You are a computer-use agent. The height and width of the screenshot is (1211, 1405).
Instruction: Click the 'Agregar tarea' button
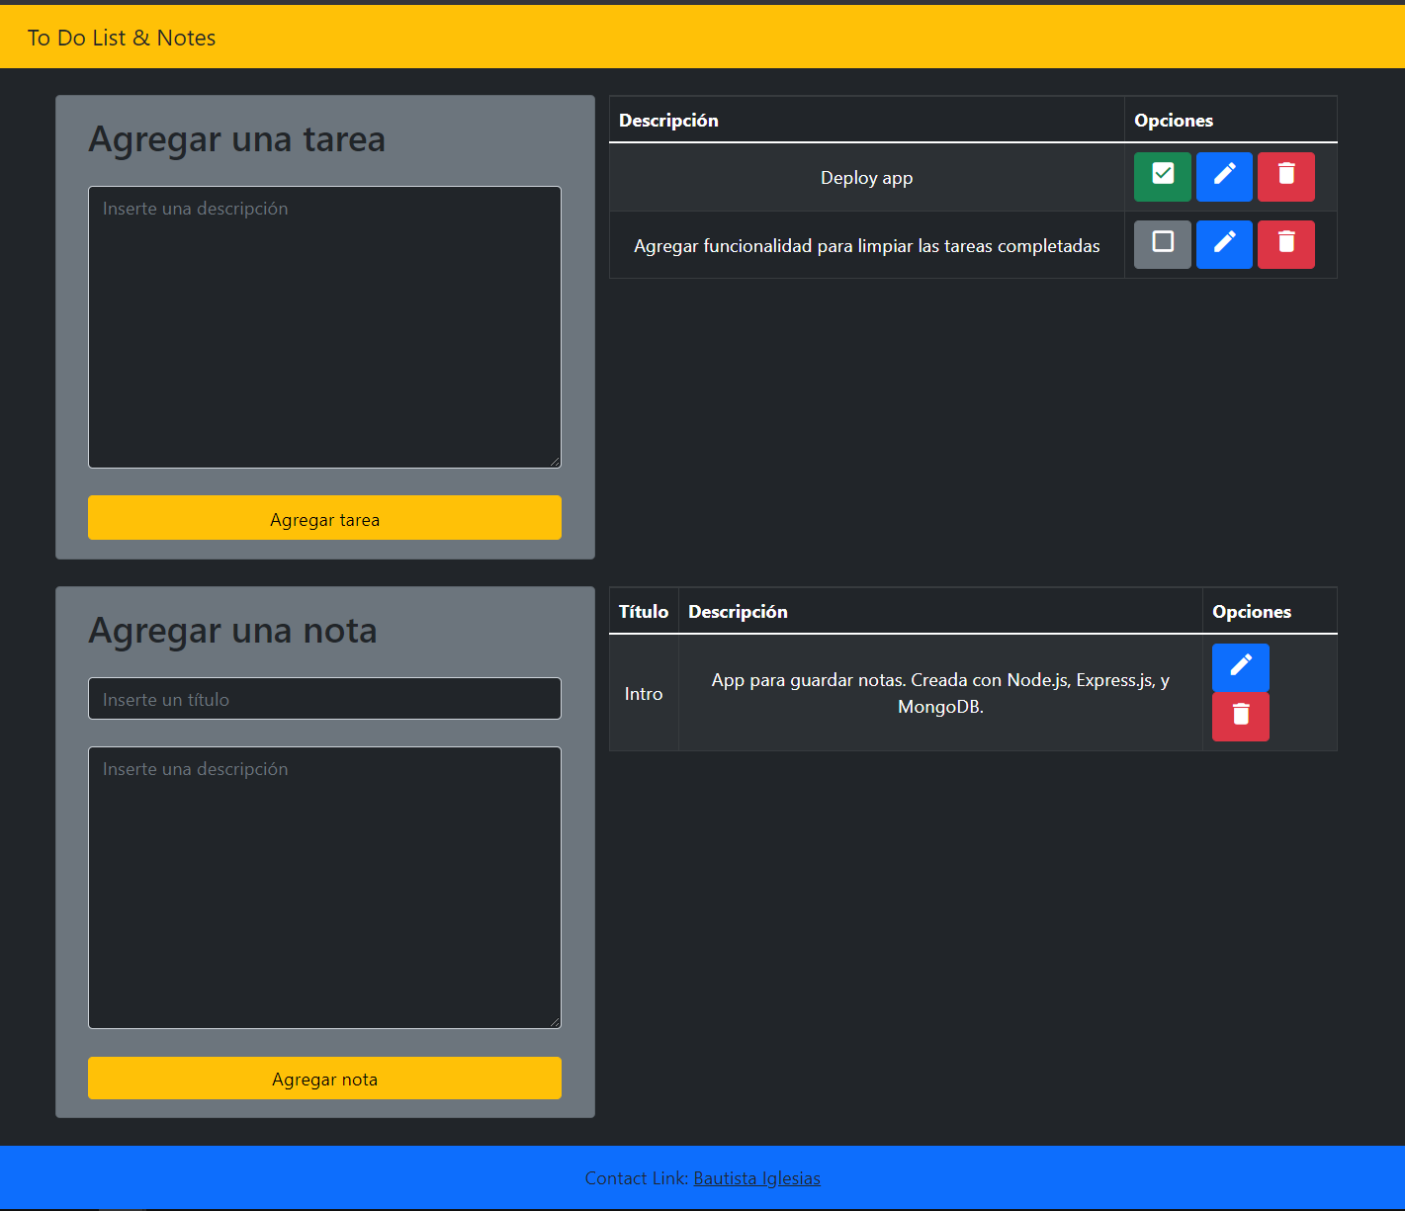[x=324, y=518]
